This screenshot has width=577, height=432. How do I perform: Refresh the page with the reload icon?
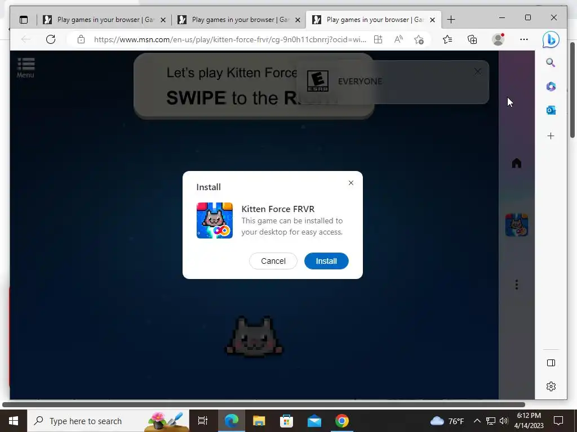tap(51, 39)
